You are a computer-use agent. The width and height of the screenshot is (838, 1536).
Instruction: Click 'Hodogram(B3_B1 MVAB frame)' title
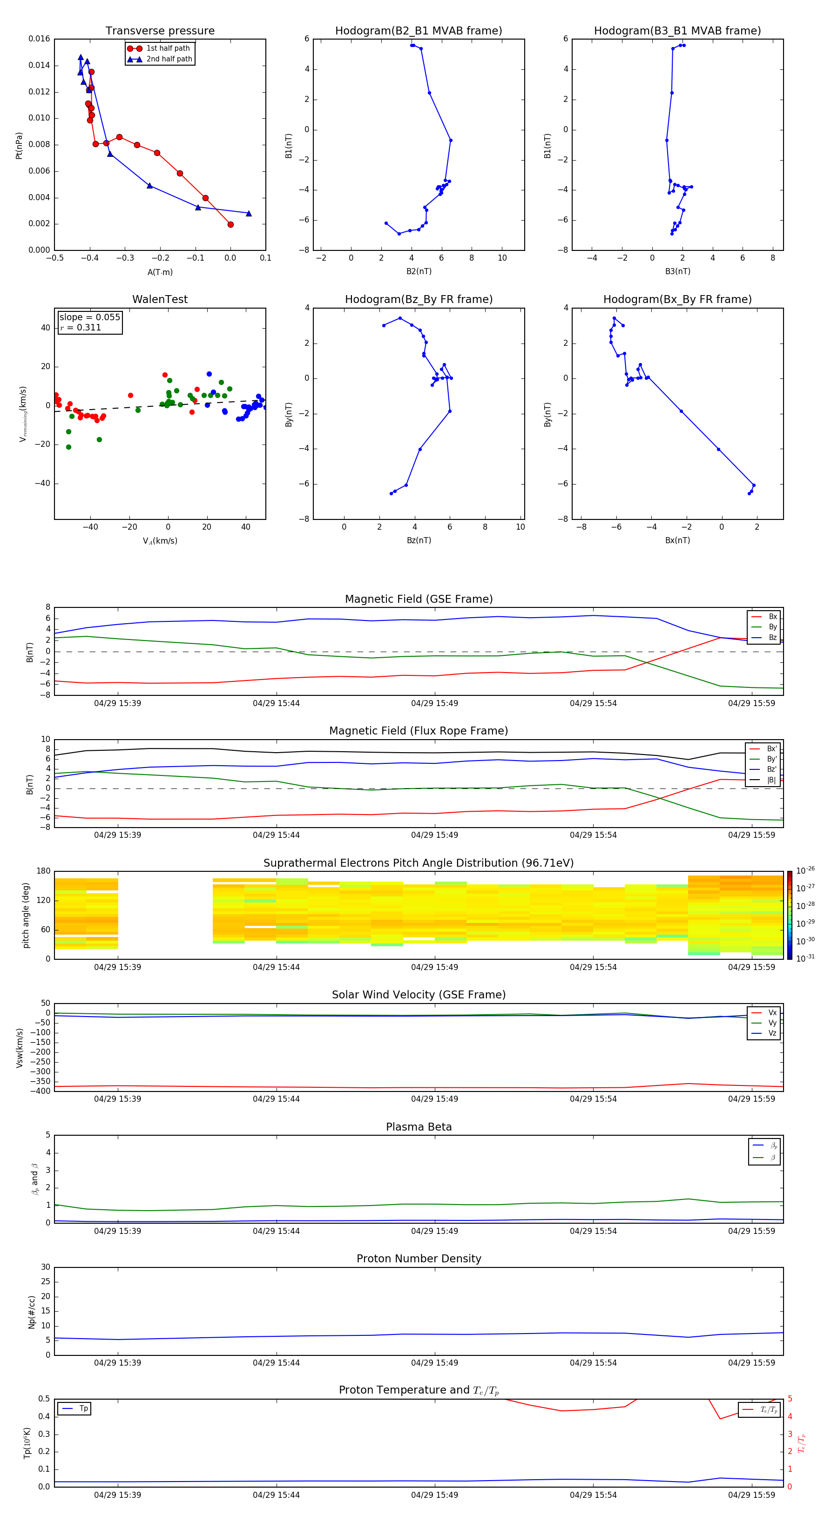tap(677, 30)
